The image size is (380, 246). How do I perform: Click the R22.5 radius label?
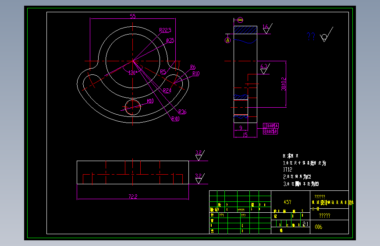point(165,30)
